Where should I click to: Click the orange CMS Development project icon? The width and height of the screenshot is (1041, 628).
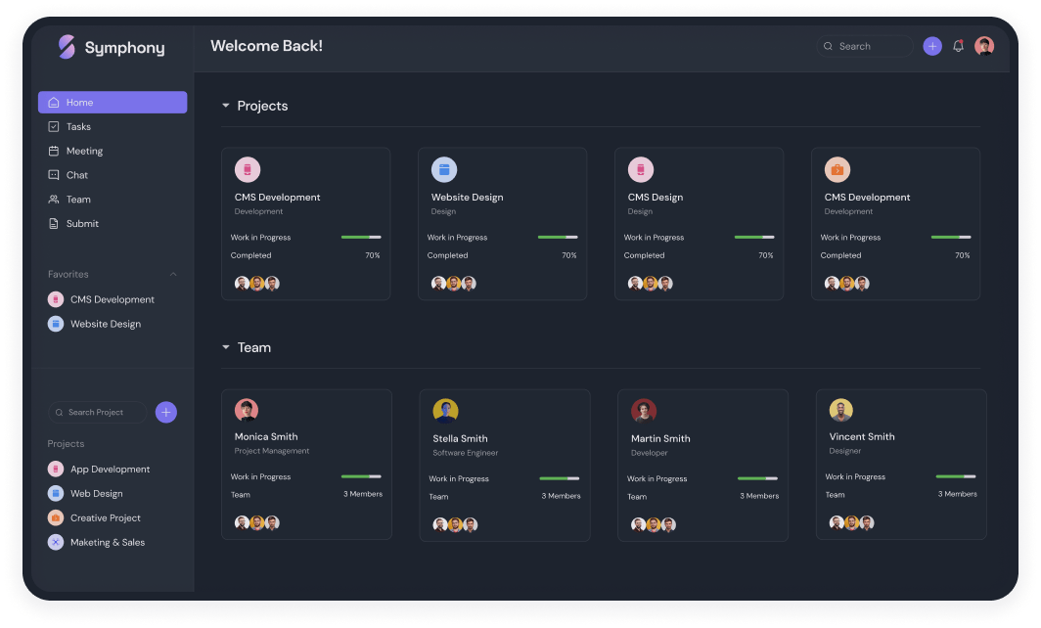[x=837, y=169]
